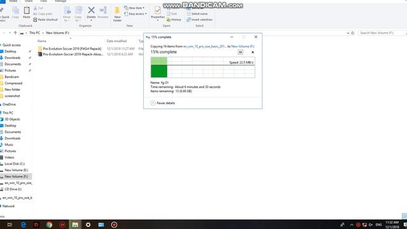Open screenshot folder in navigation pane
407x229 pixels.
[x=12, y=96]
